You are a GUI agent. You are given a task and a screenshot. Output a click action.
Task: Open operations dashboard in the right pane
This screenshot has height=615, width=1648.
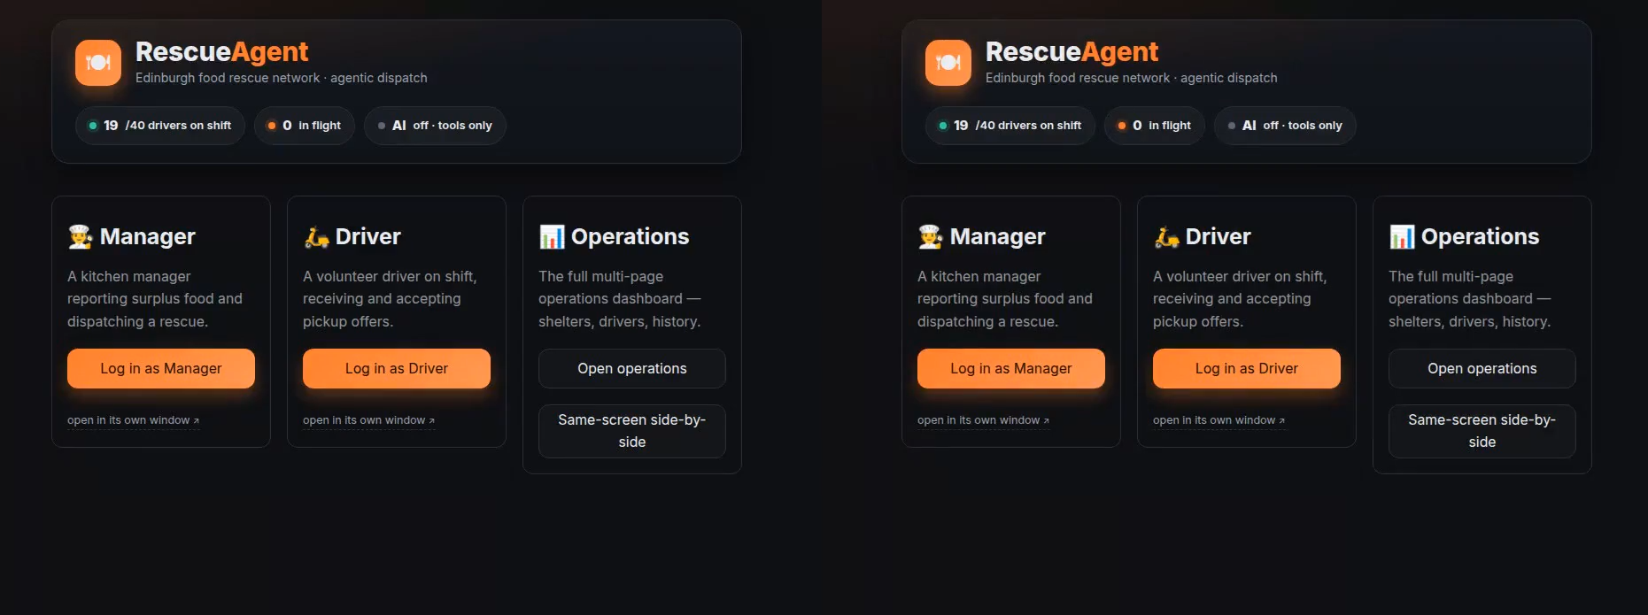coord(1482,368)
